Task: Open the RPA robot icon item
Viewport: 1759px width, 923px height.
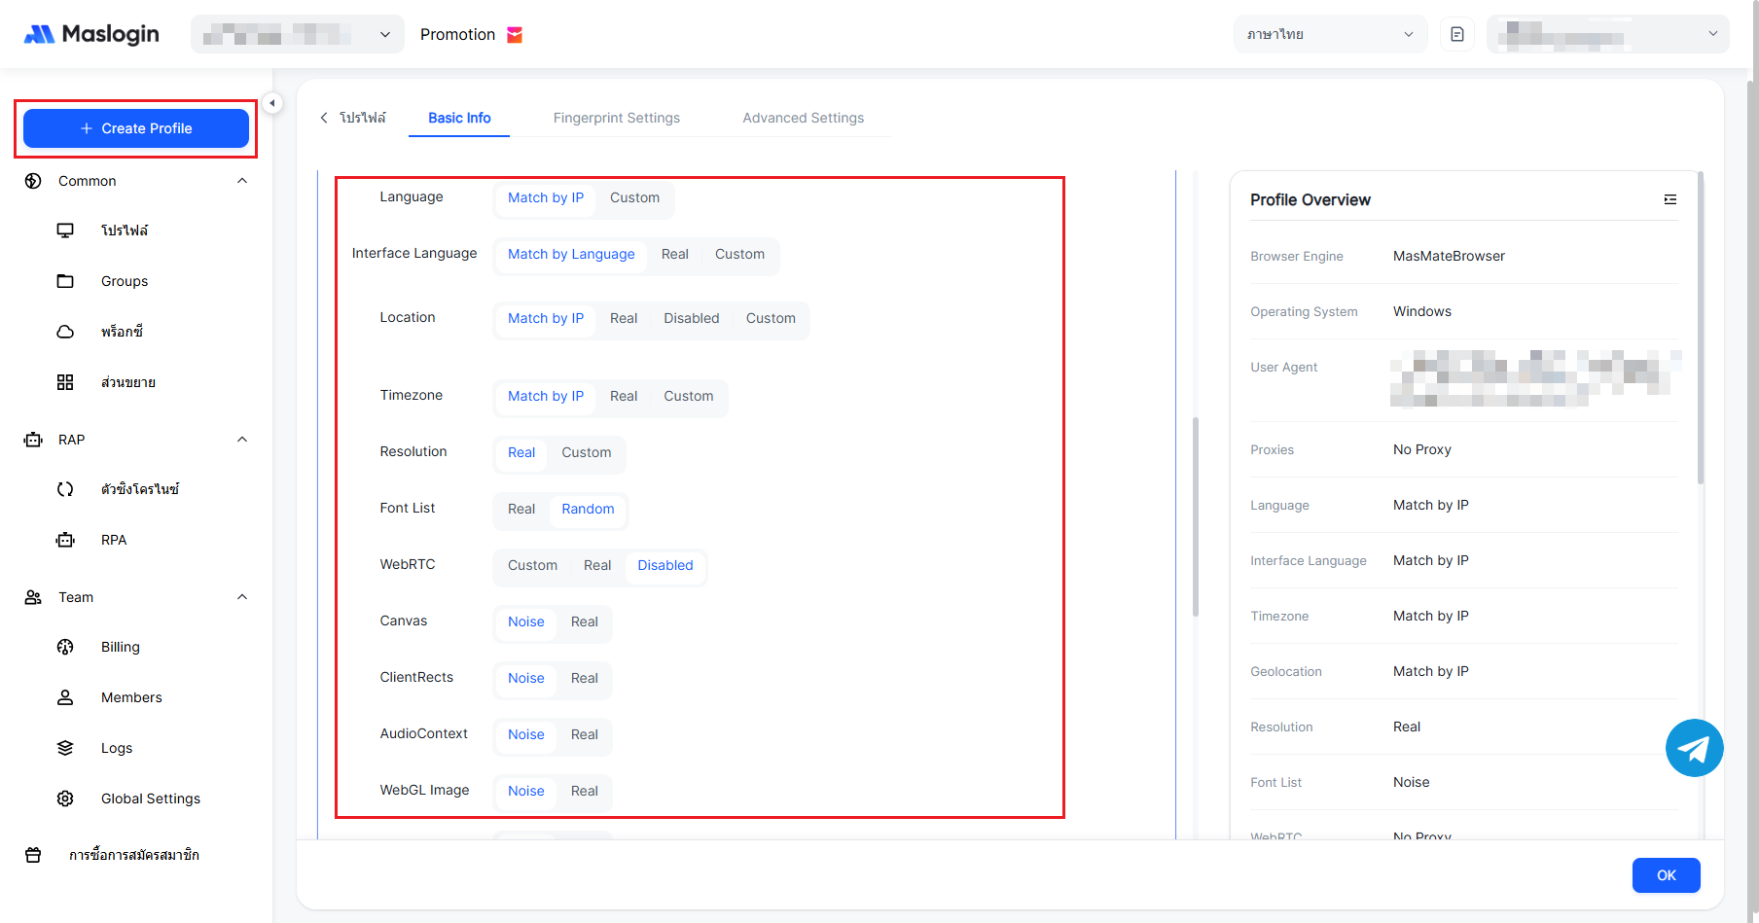Action: 65,540
